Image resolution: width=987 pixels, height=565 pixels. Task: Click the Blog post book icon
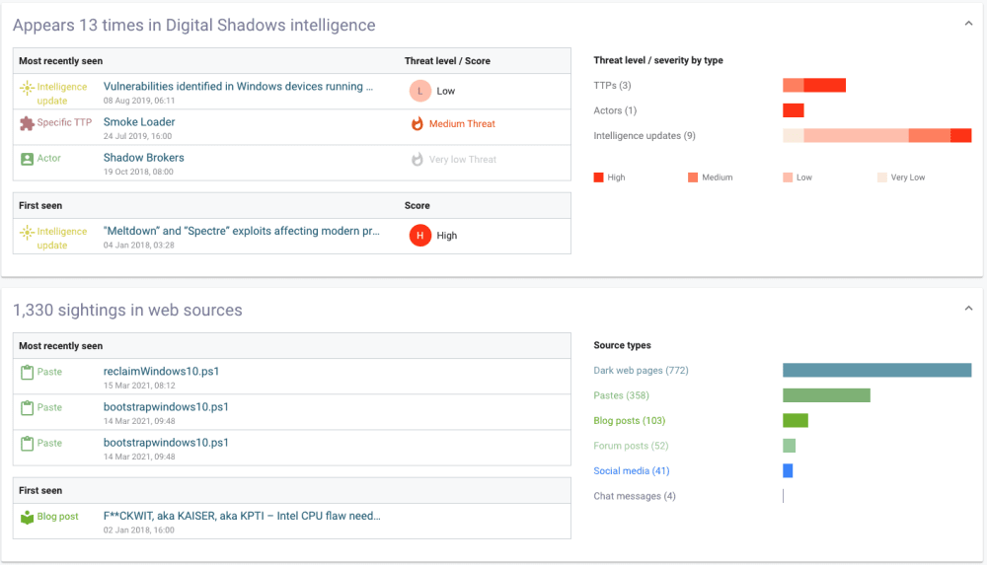tap(27, 518)
